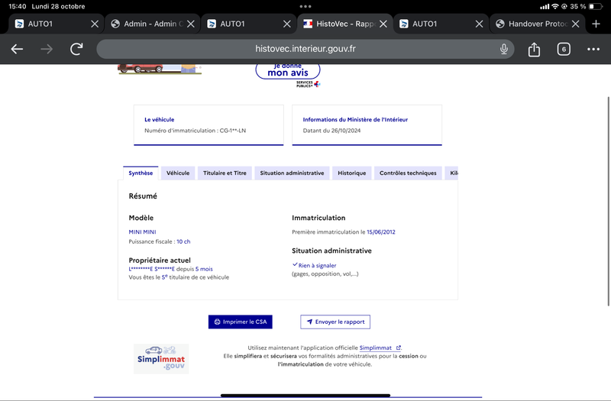Click the 5 mois ownership duration

(204, 269)
